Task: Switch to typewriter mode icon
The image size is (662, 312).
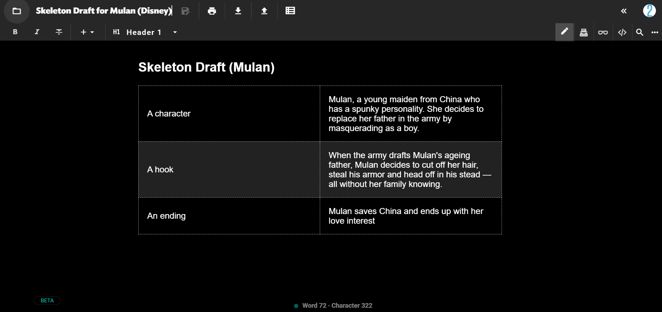Action: point(584,32)
